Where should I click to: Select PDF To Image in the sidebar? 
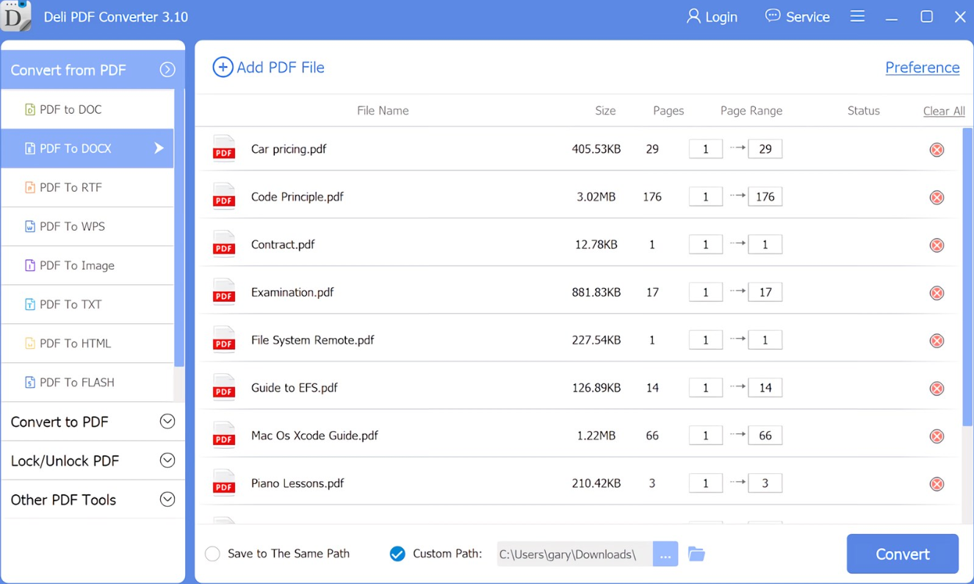click(x=77, y=266)
